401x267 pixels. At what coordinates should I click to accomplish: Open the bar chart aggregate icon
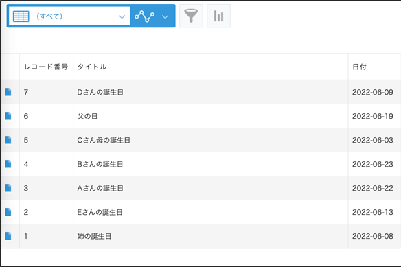coord(218,16)
